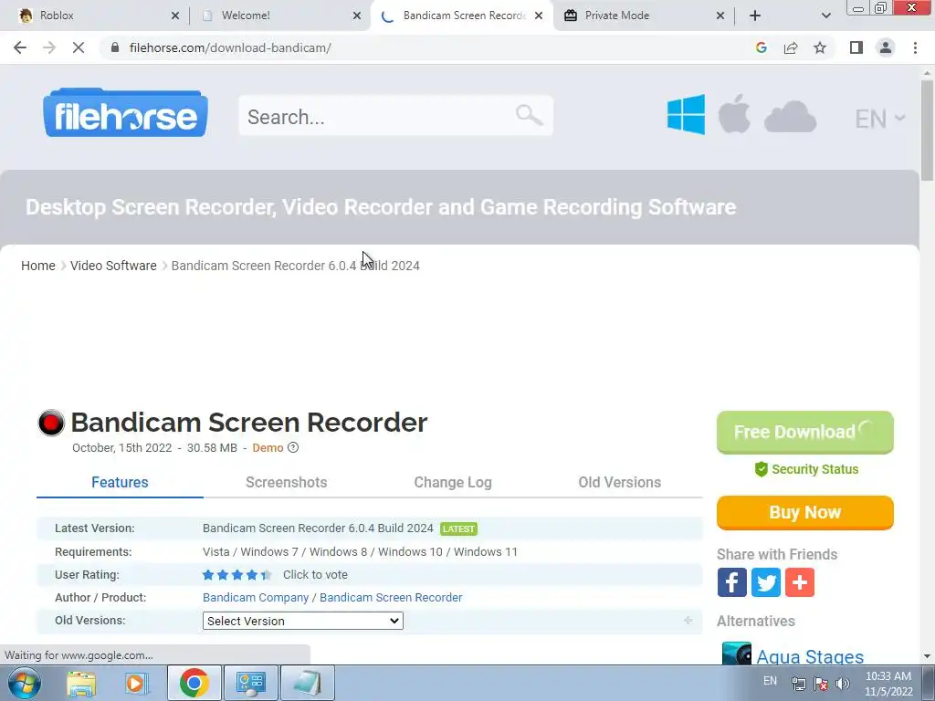The height and width of the screenshot is (701, 935).
Task: Click the Click to vote text
Action: coord(315,575)
